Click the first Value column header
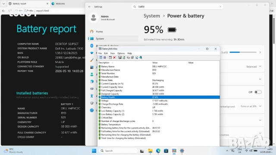 click(169, 62)
